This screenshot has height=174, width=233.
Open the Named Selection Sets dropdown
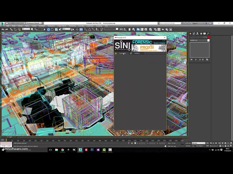pyautogui.click(x=111, y=29)
